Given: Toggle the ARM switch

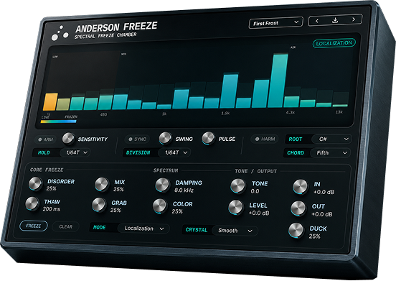Looking at the screenshot, I should (x=45, y=139).
